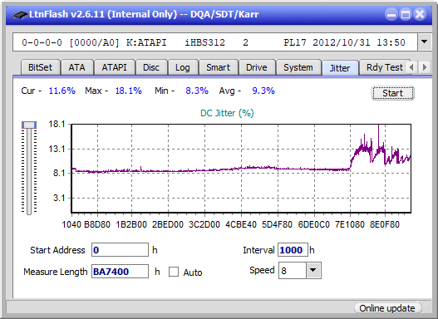Image resolution: width=438 pixels, height=319 pixels.
Task: Open the System tab
Action: tap(298, 67)
